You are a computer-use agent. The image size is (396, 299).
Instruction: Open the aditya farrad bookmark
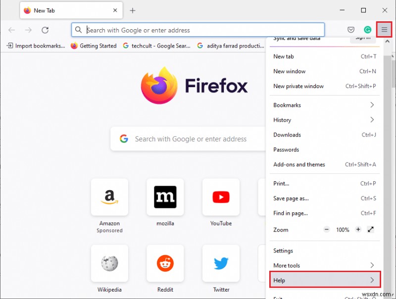tap(231, 46)
